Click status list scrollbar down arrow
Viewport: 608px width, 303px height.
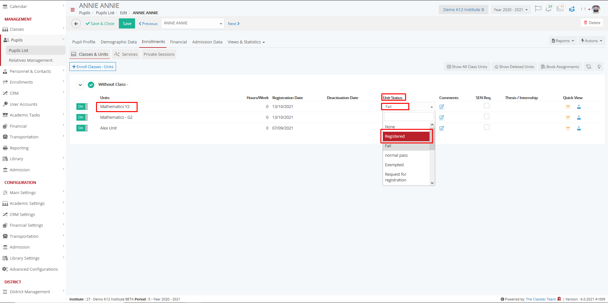coord(432,183)
